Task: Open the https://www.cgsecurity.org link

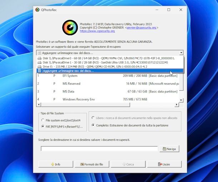Action: (97, 31)
